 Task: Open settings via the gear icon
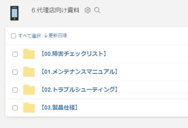88,10
